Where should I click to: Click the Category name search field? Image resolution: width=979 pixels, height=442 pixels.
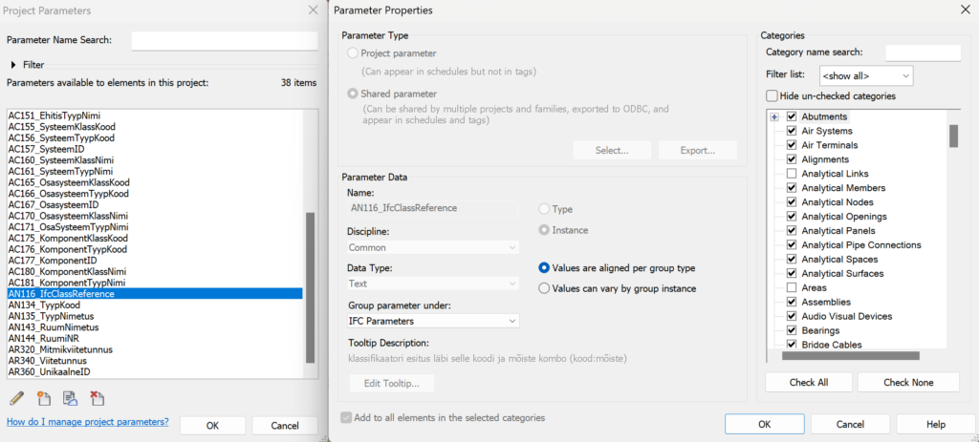(923, 53)
